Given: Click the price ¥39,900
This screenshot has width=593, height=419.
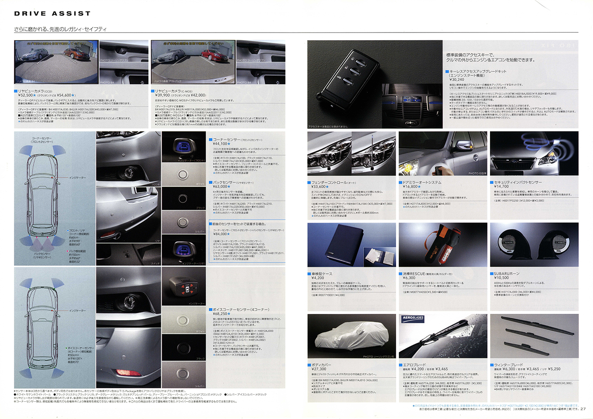Looking at the screenshot, I should coord(163,95).
